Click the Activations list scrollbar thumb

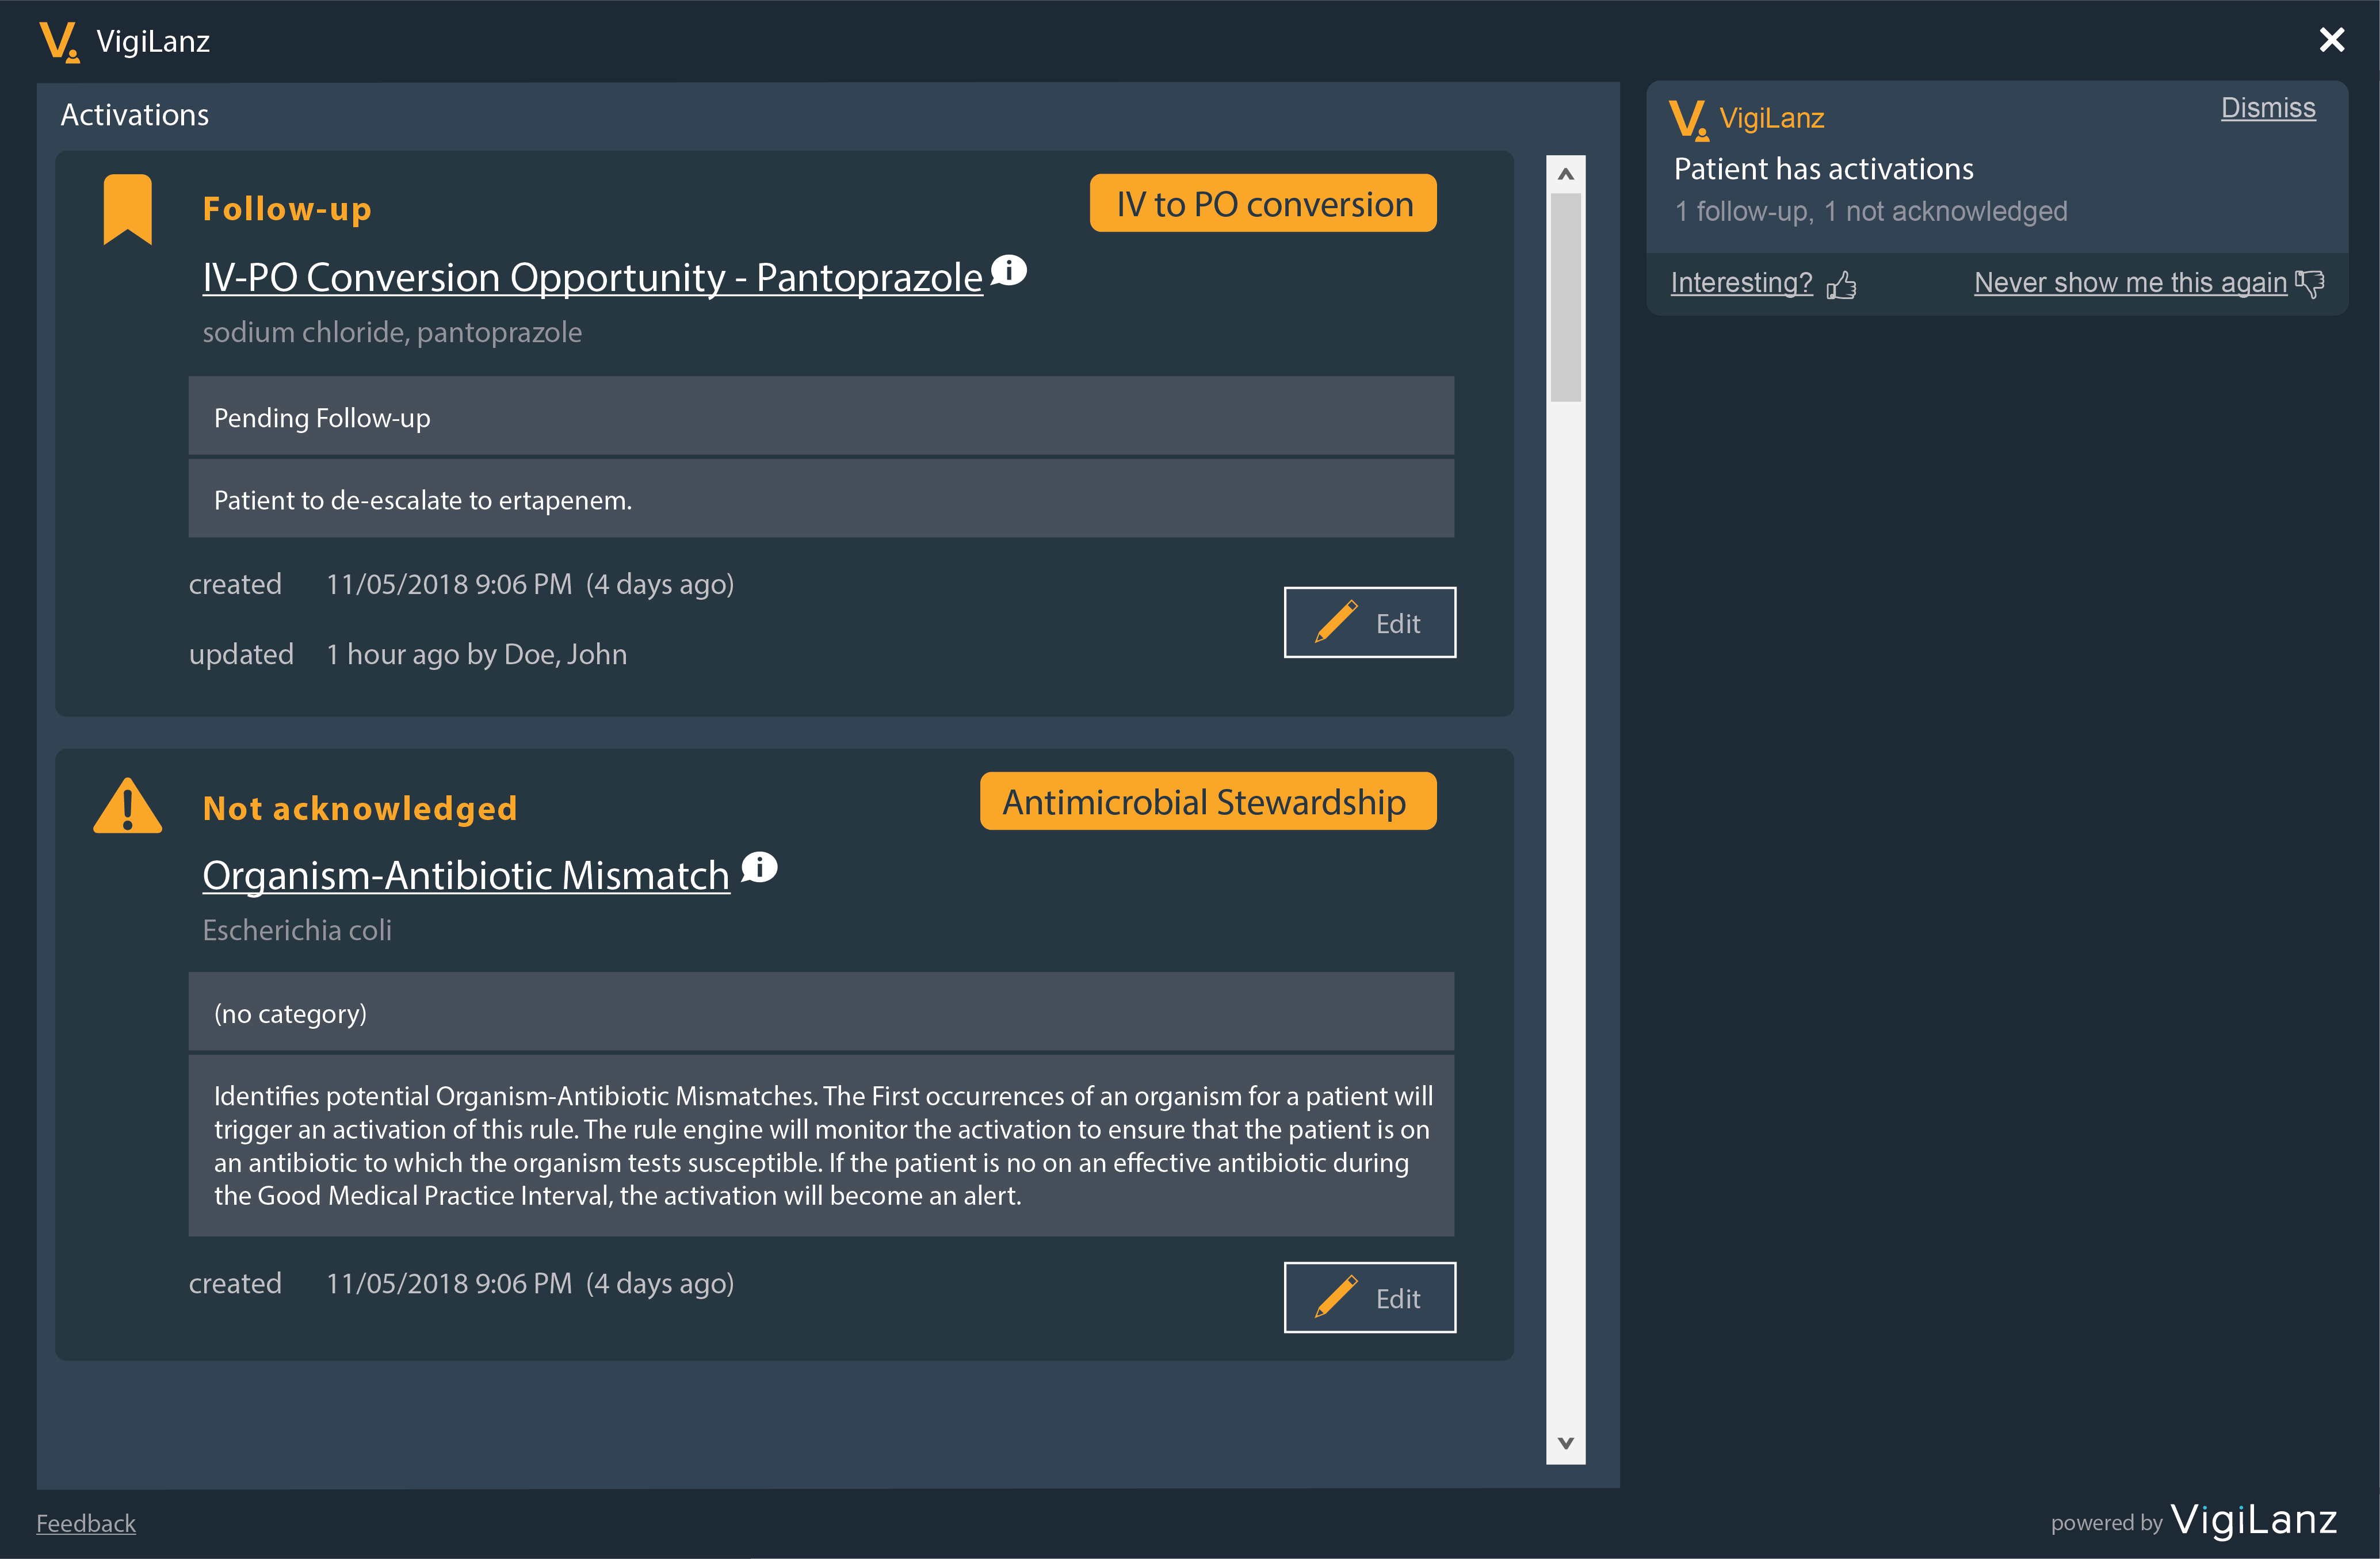(1565, 297)
